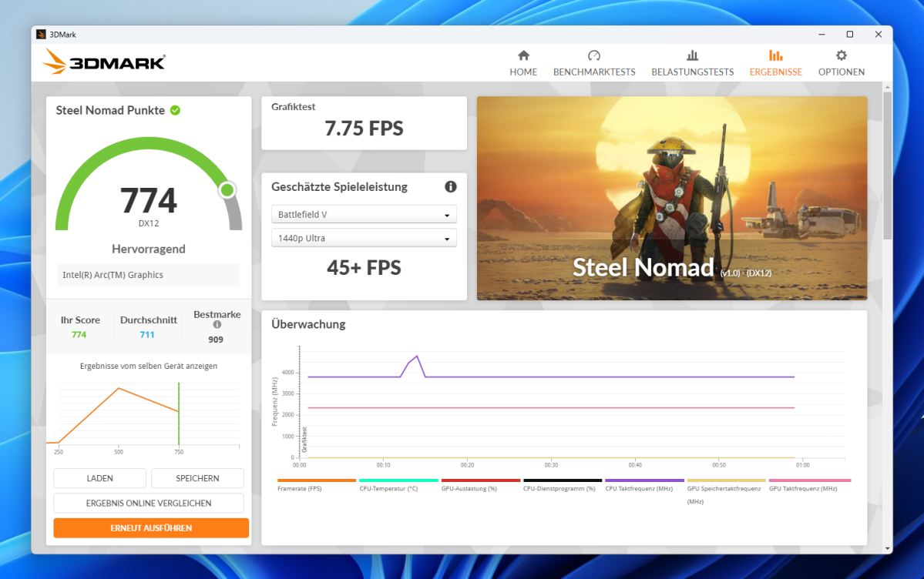Open the OPTIONEN settings tab
Viewport: 924px width, 579px height.
click(x=841, y=64)
